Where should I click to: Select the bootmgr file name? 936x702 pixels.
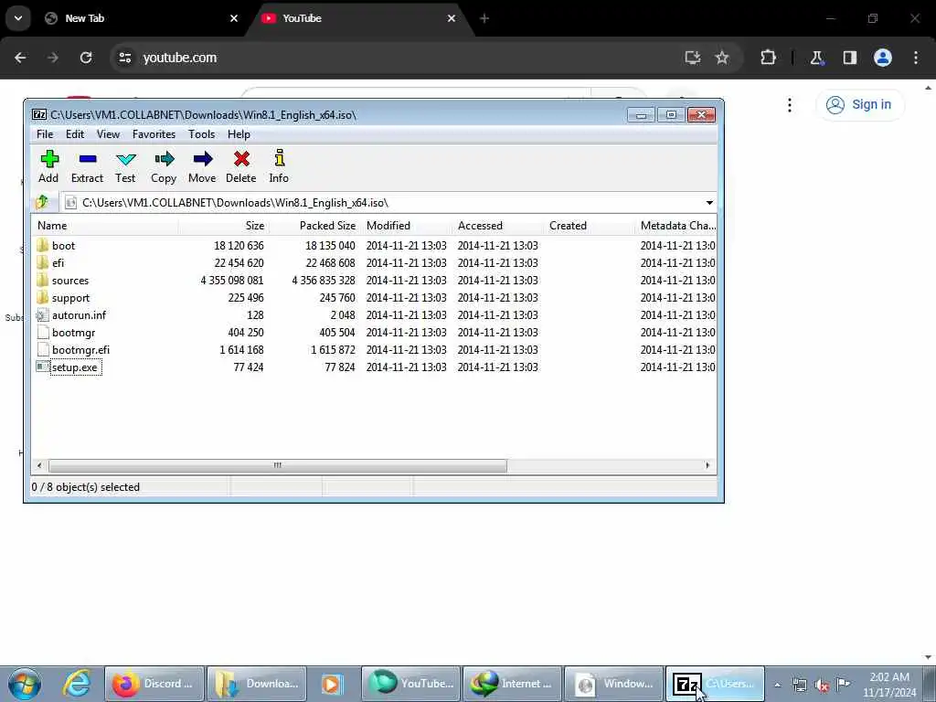73,333
